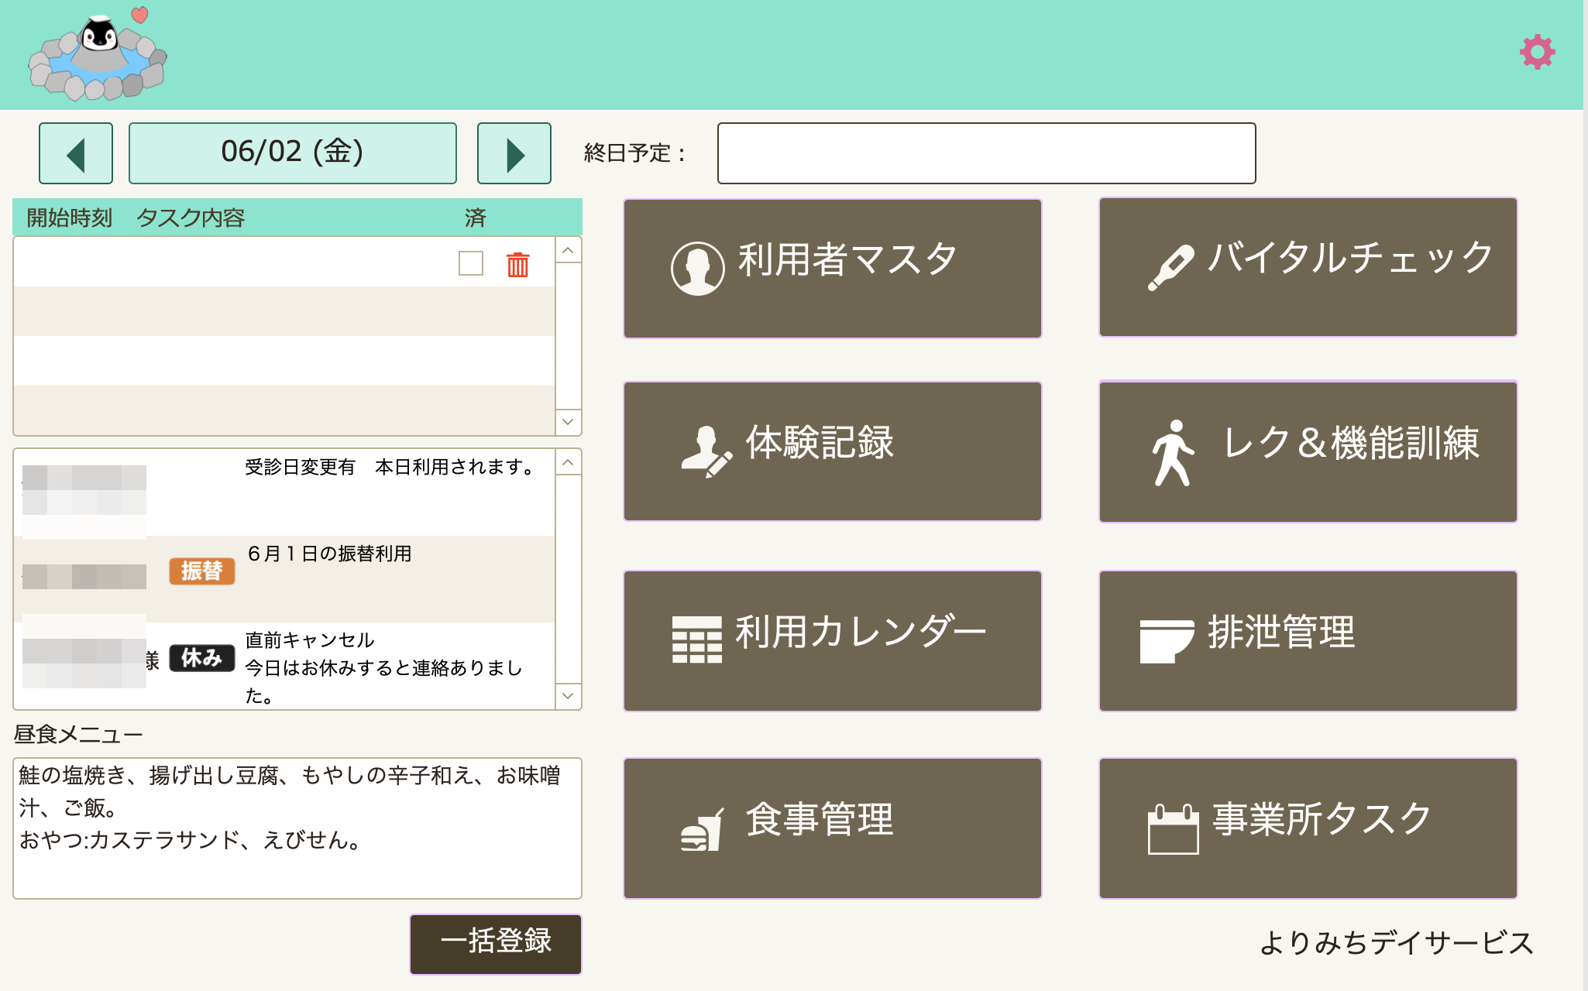Click the calendar icon on 事業所タスク
Screen dimensions: 1588x991
tap(1173, 829)
